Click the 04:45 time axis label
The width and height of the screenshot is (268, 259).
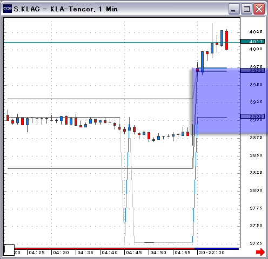(x=134, y=253)
